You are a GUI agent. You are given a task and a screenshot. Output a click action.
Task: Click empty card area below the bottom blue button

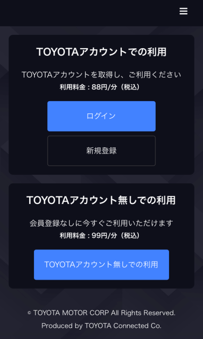(101, 284)
